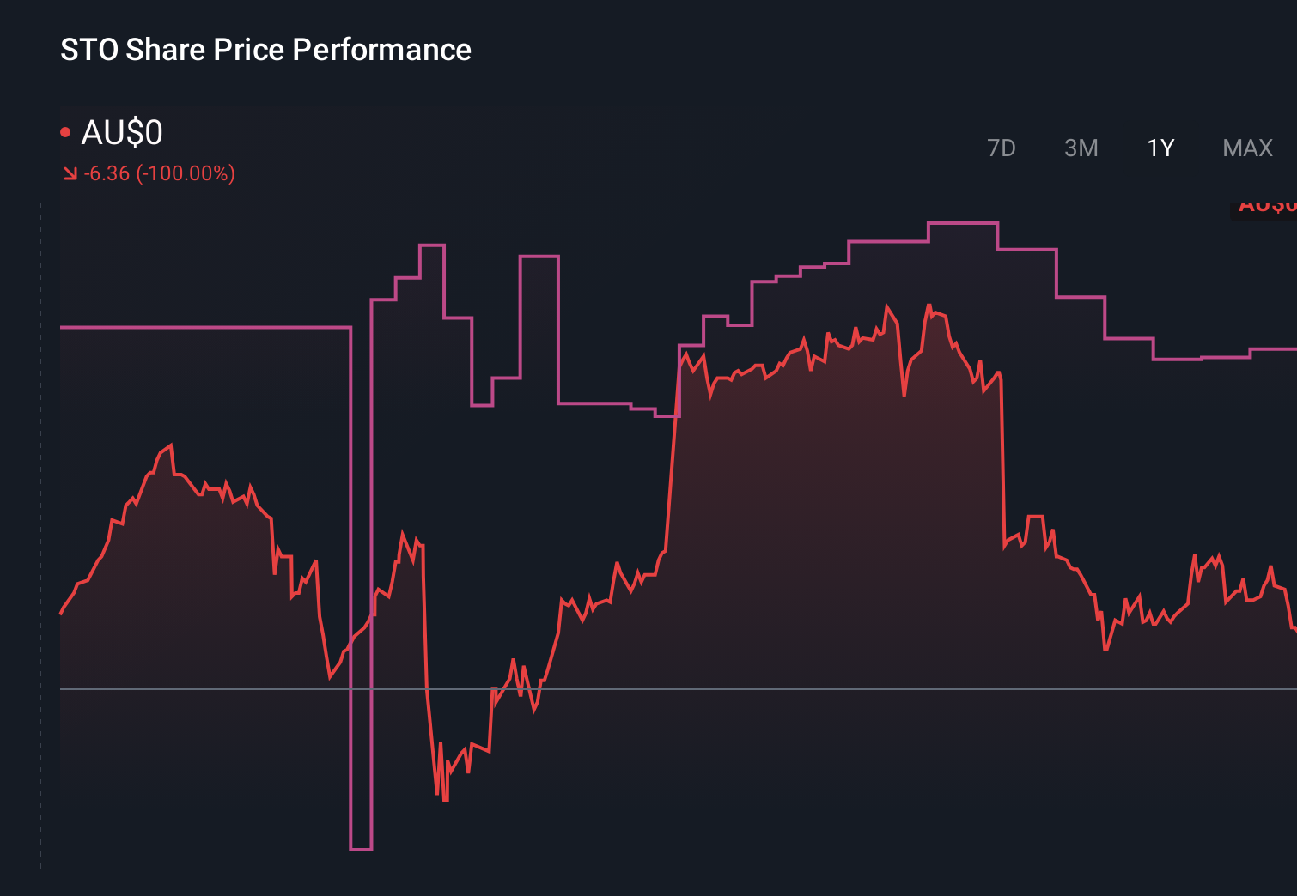Click the shaded area under the red line
This screenshot has width=1297, height=896.
point(816,515)
